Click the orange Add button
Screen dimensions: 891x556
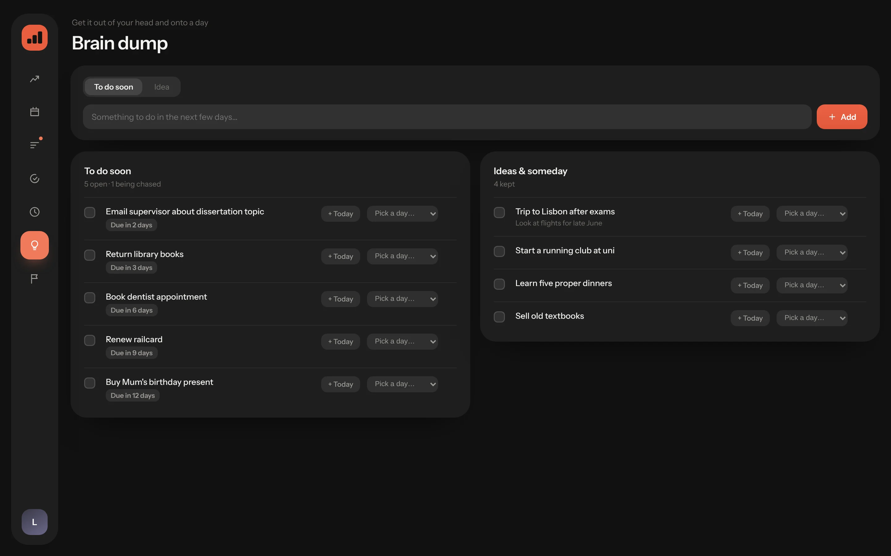point(842,117)
